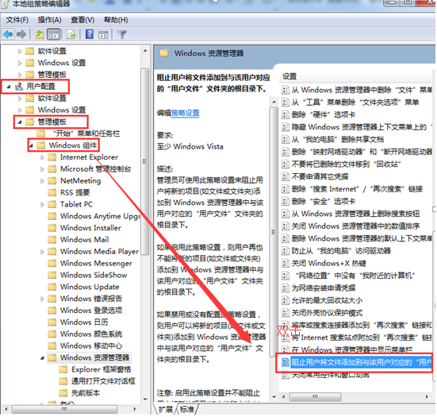Expand the Windows Media Player node
Screen dimensions: 437x417
click(x=42, y=252)
